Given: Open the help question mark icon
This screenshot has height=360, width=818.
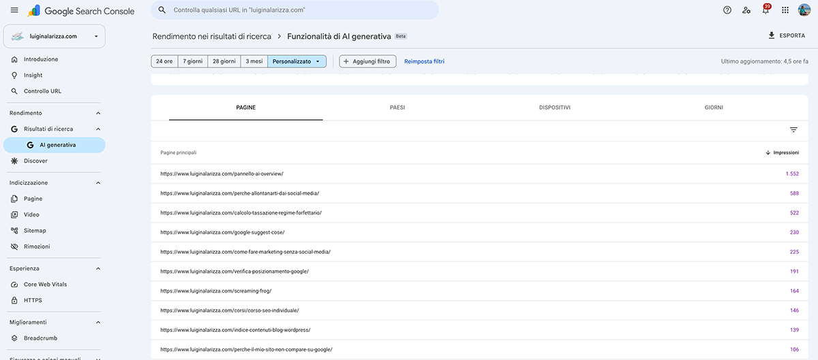Looking at the screenshot, I should click(727, 10).
